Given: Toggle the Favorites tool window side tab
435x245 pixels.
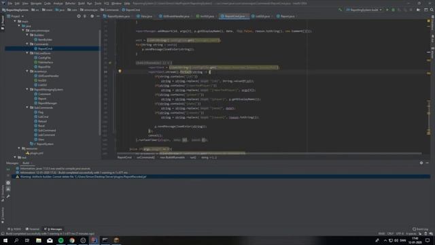Looking at the screenshot, I should (x=3, y=215).
